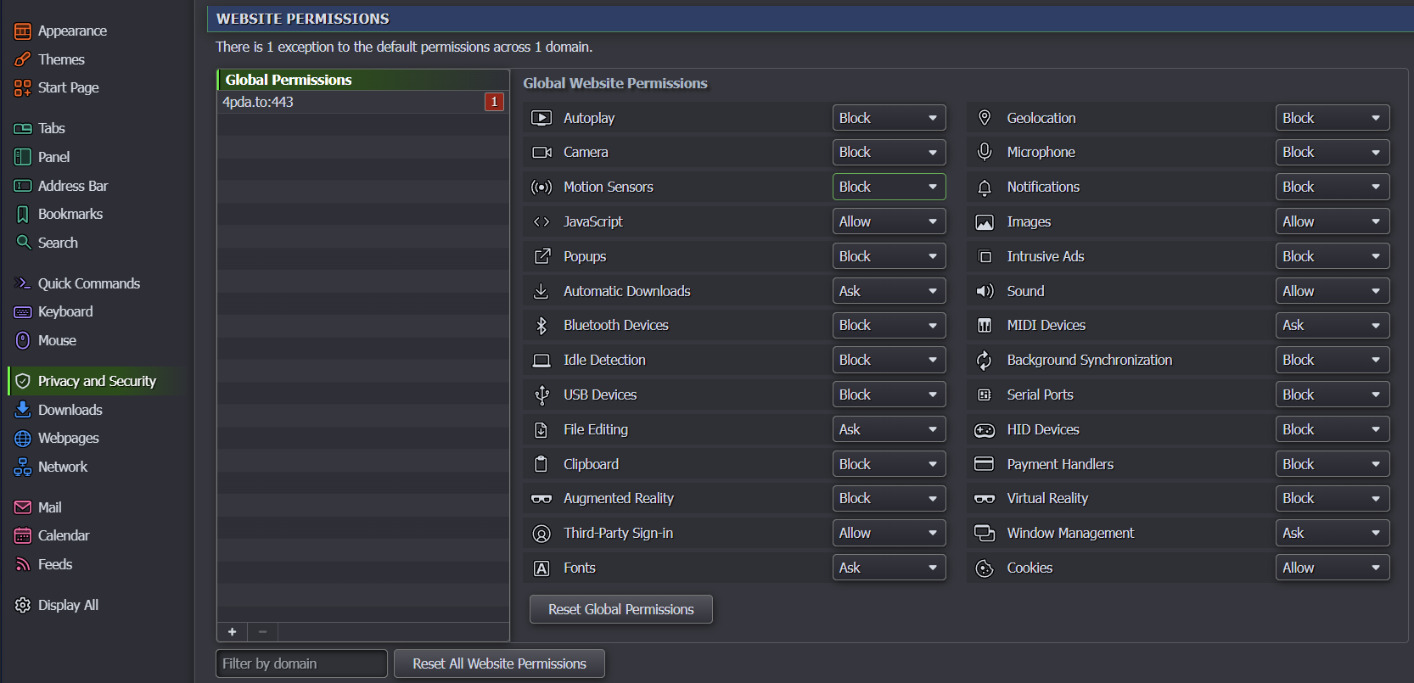The image size is (1414, 683).
Task: Open the Motion Sensors permission dropdown
Action: [x=889, y=187]
